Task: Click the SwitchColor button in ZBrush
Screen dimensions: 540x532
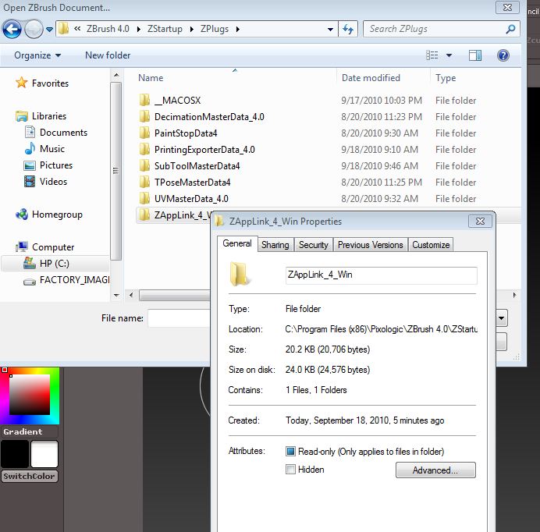Action: pos(29,476)
